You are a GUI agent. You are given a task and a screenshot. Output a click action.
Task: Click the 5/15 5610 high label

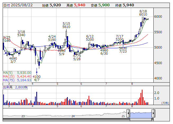(x=66, y=25)
